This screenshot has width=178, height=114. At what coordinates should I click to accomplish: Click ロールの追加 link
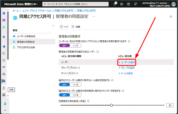click(x=126, y=73)
